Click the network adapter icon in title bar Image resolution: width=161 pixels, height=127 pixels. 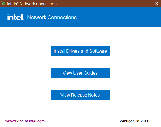tap(3, 4)
